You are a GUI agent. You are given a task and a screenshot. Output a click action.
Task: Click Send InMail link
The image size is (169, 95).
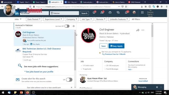(x=143, y=81)
